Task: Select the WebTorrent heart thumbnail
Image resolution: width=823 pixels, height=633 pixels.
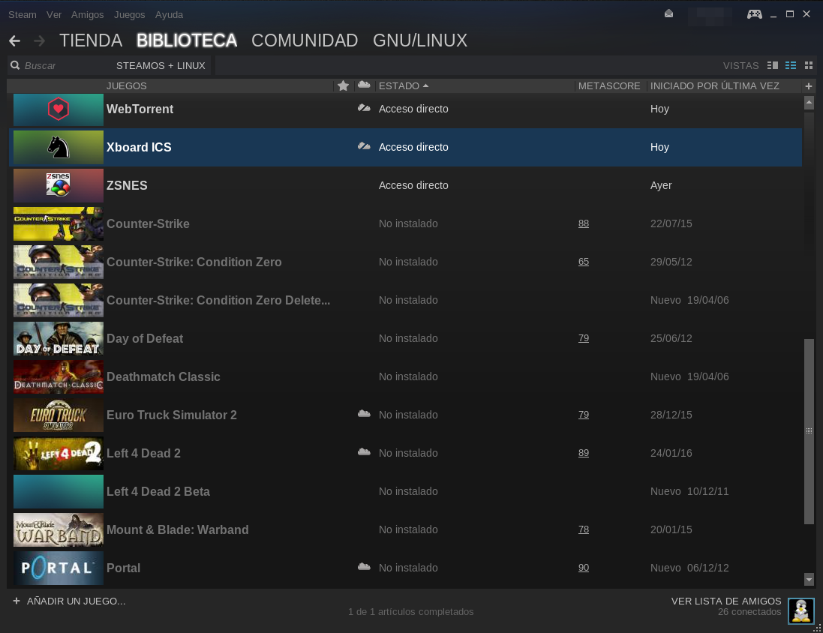Action: tap(59, 109)
